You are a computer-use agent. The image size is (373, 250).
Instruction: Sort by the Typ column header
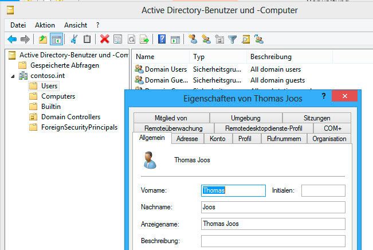point(218,57)
